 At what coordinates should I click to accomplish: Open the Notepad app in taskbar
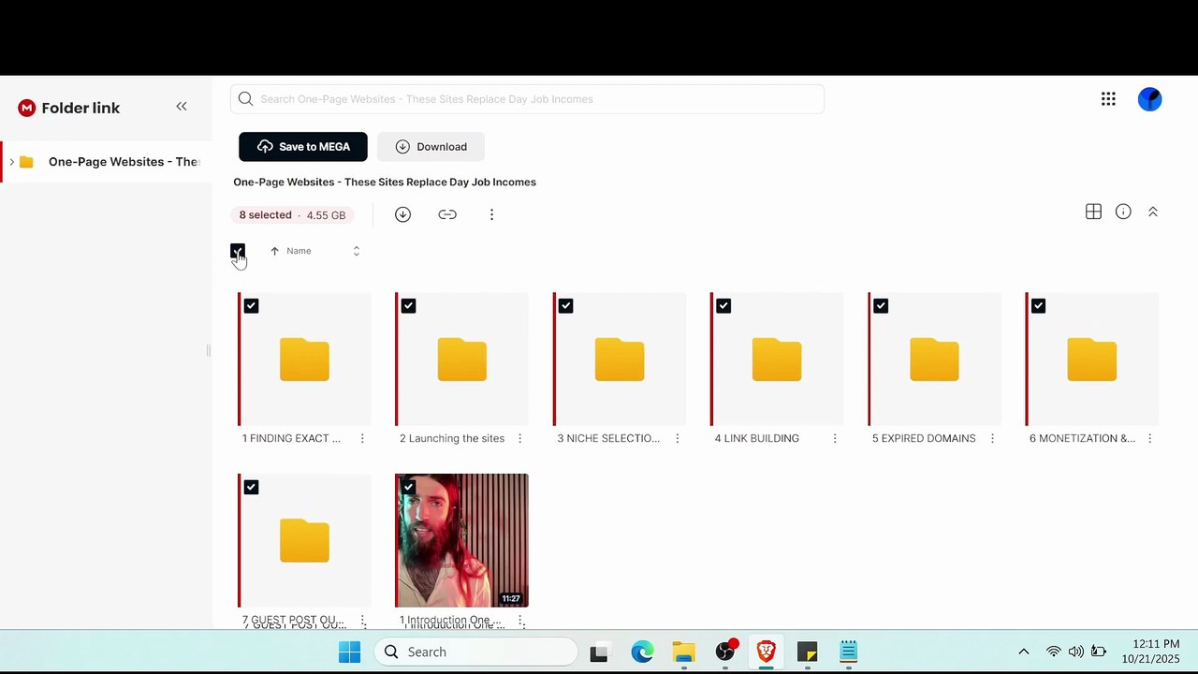coord(848,652)
